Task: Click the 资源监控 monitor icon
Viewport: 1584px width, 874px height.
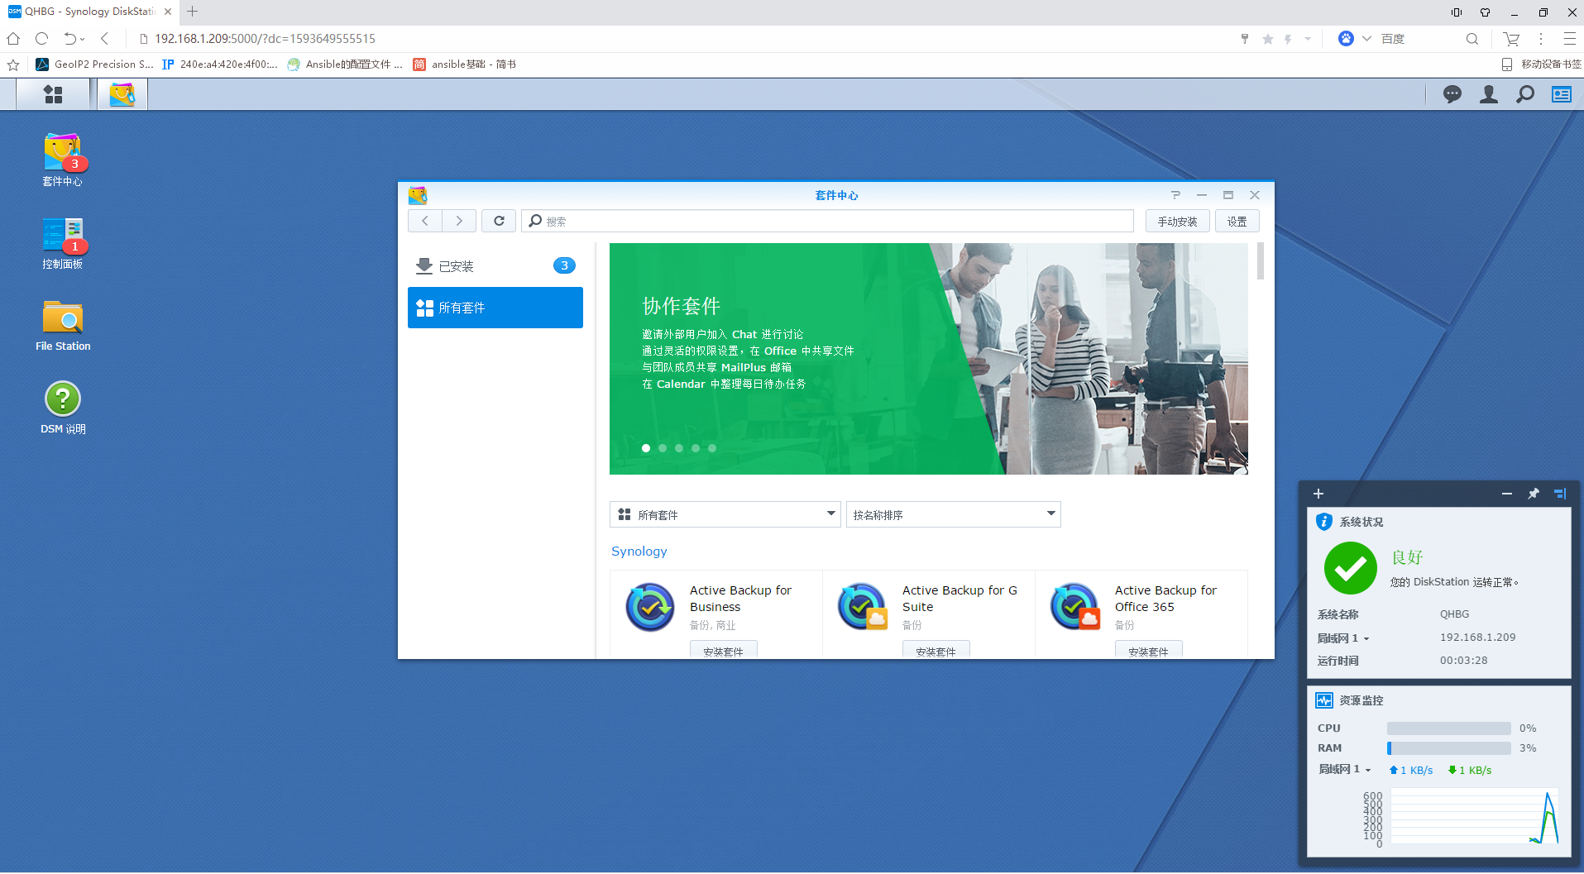Action: point(1324,700)
